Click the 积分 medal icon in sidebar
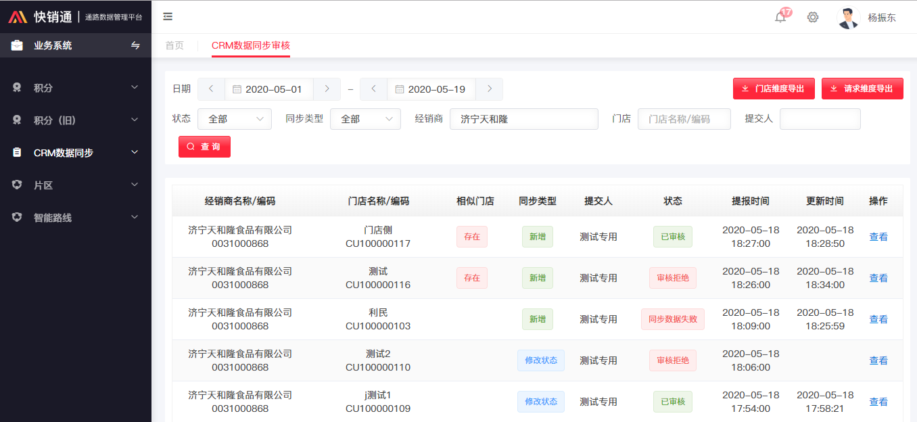The image size is (917, 422). tap(17, 88)
